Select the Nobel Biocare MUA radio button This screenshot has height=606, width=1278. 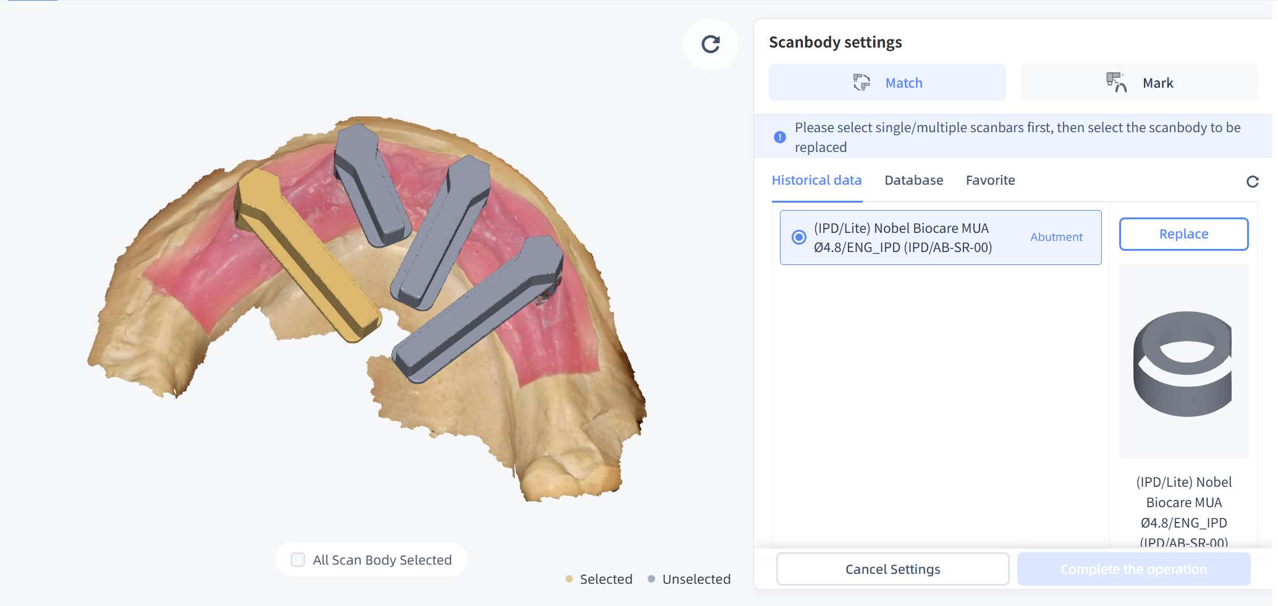[799, 237]
